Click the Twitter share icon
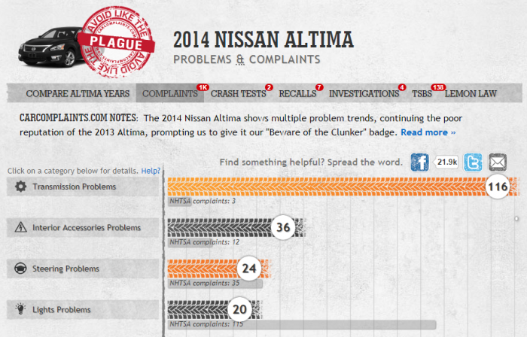Image resolution: width=527 pixels, height=337 pixels. [x=473, y=162]
